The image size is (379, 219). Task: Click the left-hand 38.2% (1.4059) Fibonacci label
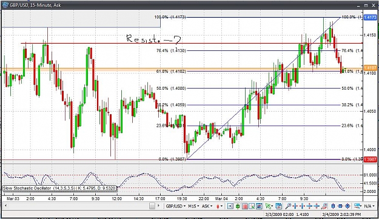pyautogui.click(x=171, y=105)
